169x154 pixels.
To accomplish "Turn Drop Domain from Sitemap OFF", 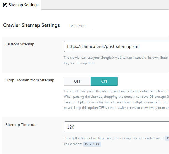I will [77, 81].
